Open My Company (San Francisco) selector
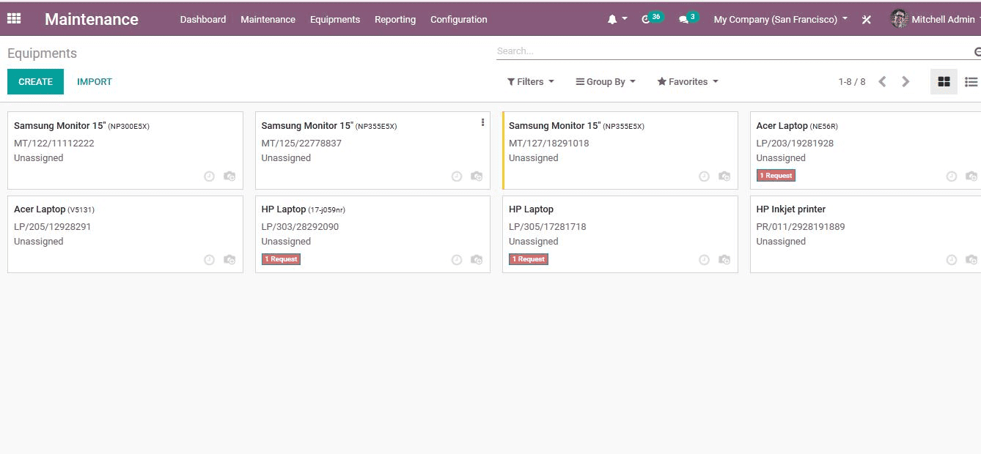The width and height of the screenshot is (981, 454). [x=781, y=20]
